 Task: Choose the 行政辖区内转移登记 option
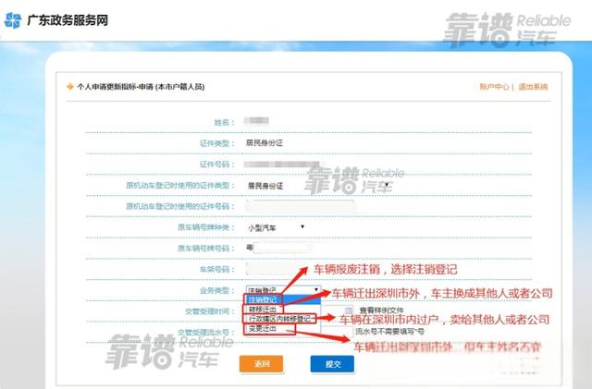pyautogui.click(x=283, y=319)
